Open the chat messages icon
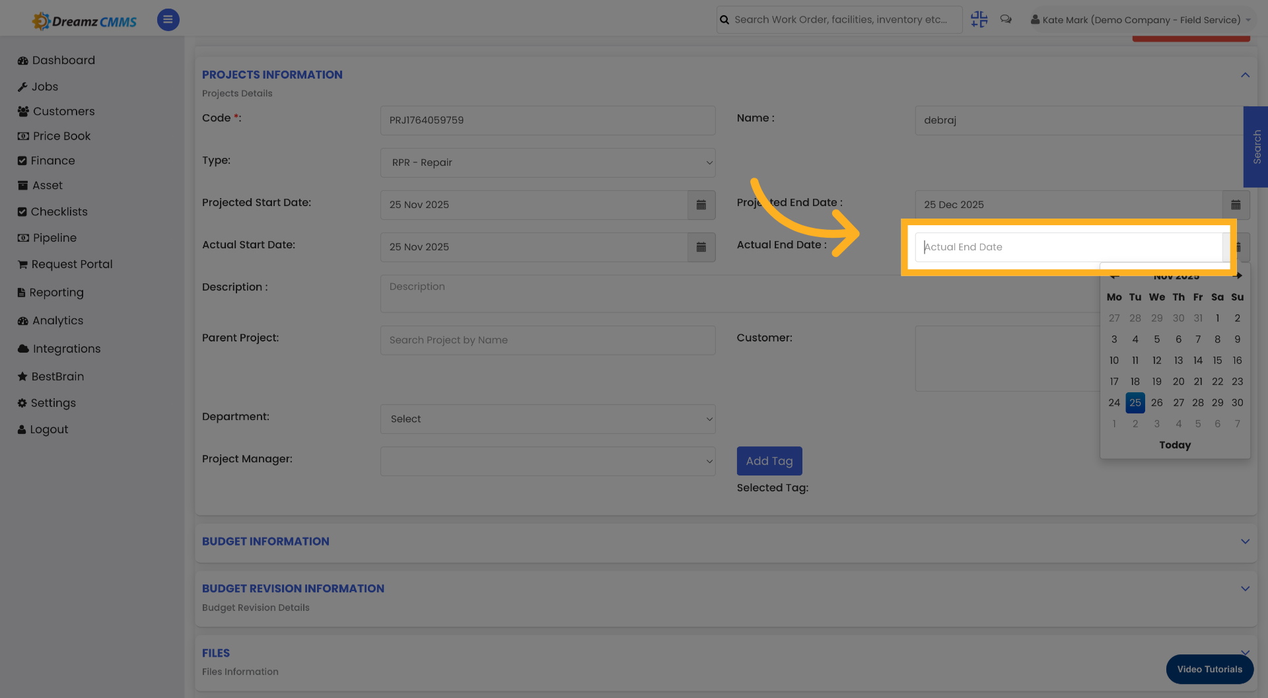The height and width of the screenshot is (698, 1268). pos(1006,19)
